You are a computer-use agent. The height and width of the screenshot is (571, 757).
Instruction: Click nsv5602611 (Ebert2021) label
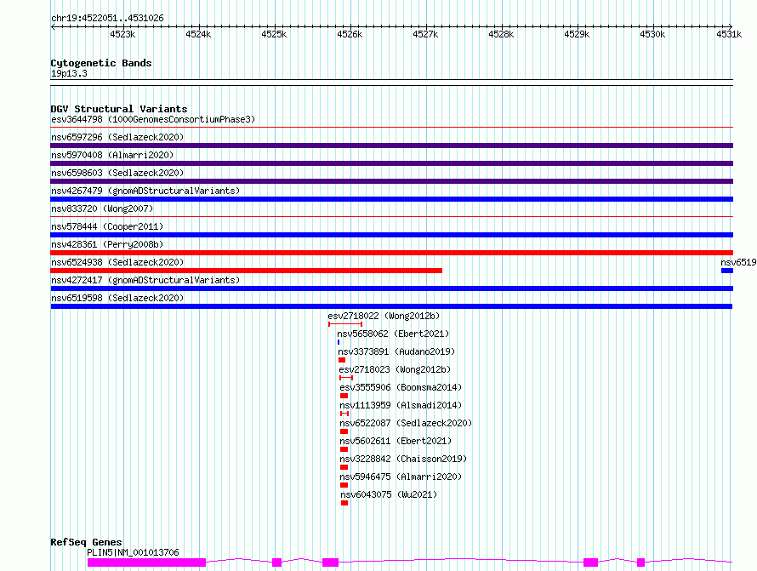[x=396, y=441]
